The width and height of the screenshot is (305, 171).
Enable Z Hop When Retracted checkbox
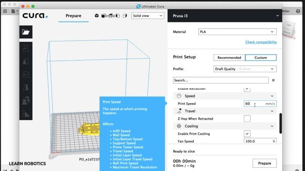tap(247, 119)
